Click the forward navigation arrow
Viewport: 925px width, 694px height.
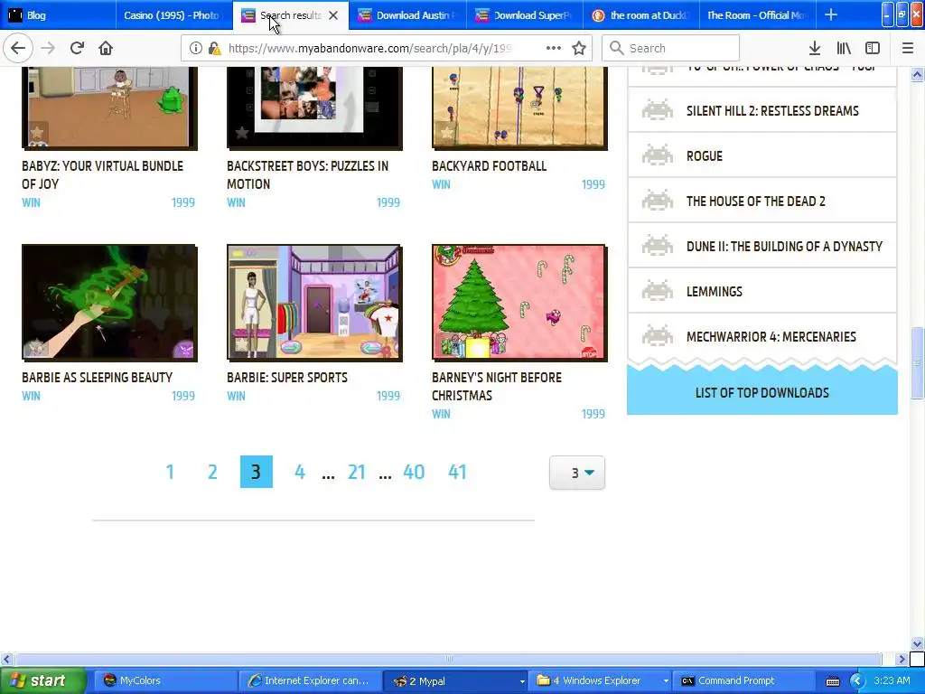click(48, 49)
